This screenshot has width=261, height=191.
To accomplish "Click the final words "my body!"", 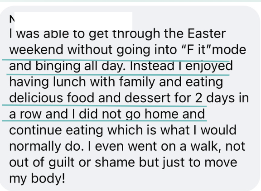I will click(x=37, y=179).
